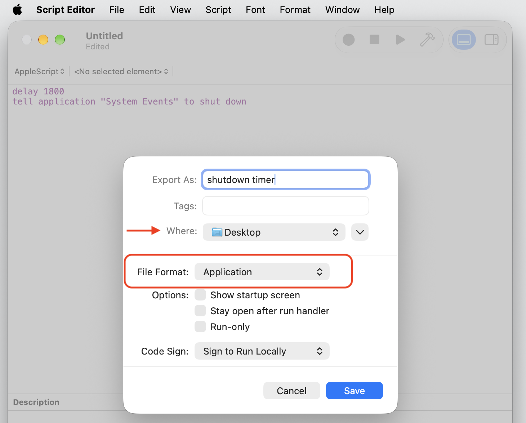This screenshot has width=526, height=423.
Task: Open the Help menu
Action: pyautogui.click(x=384, y=10)
